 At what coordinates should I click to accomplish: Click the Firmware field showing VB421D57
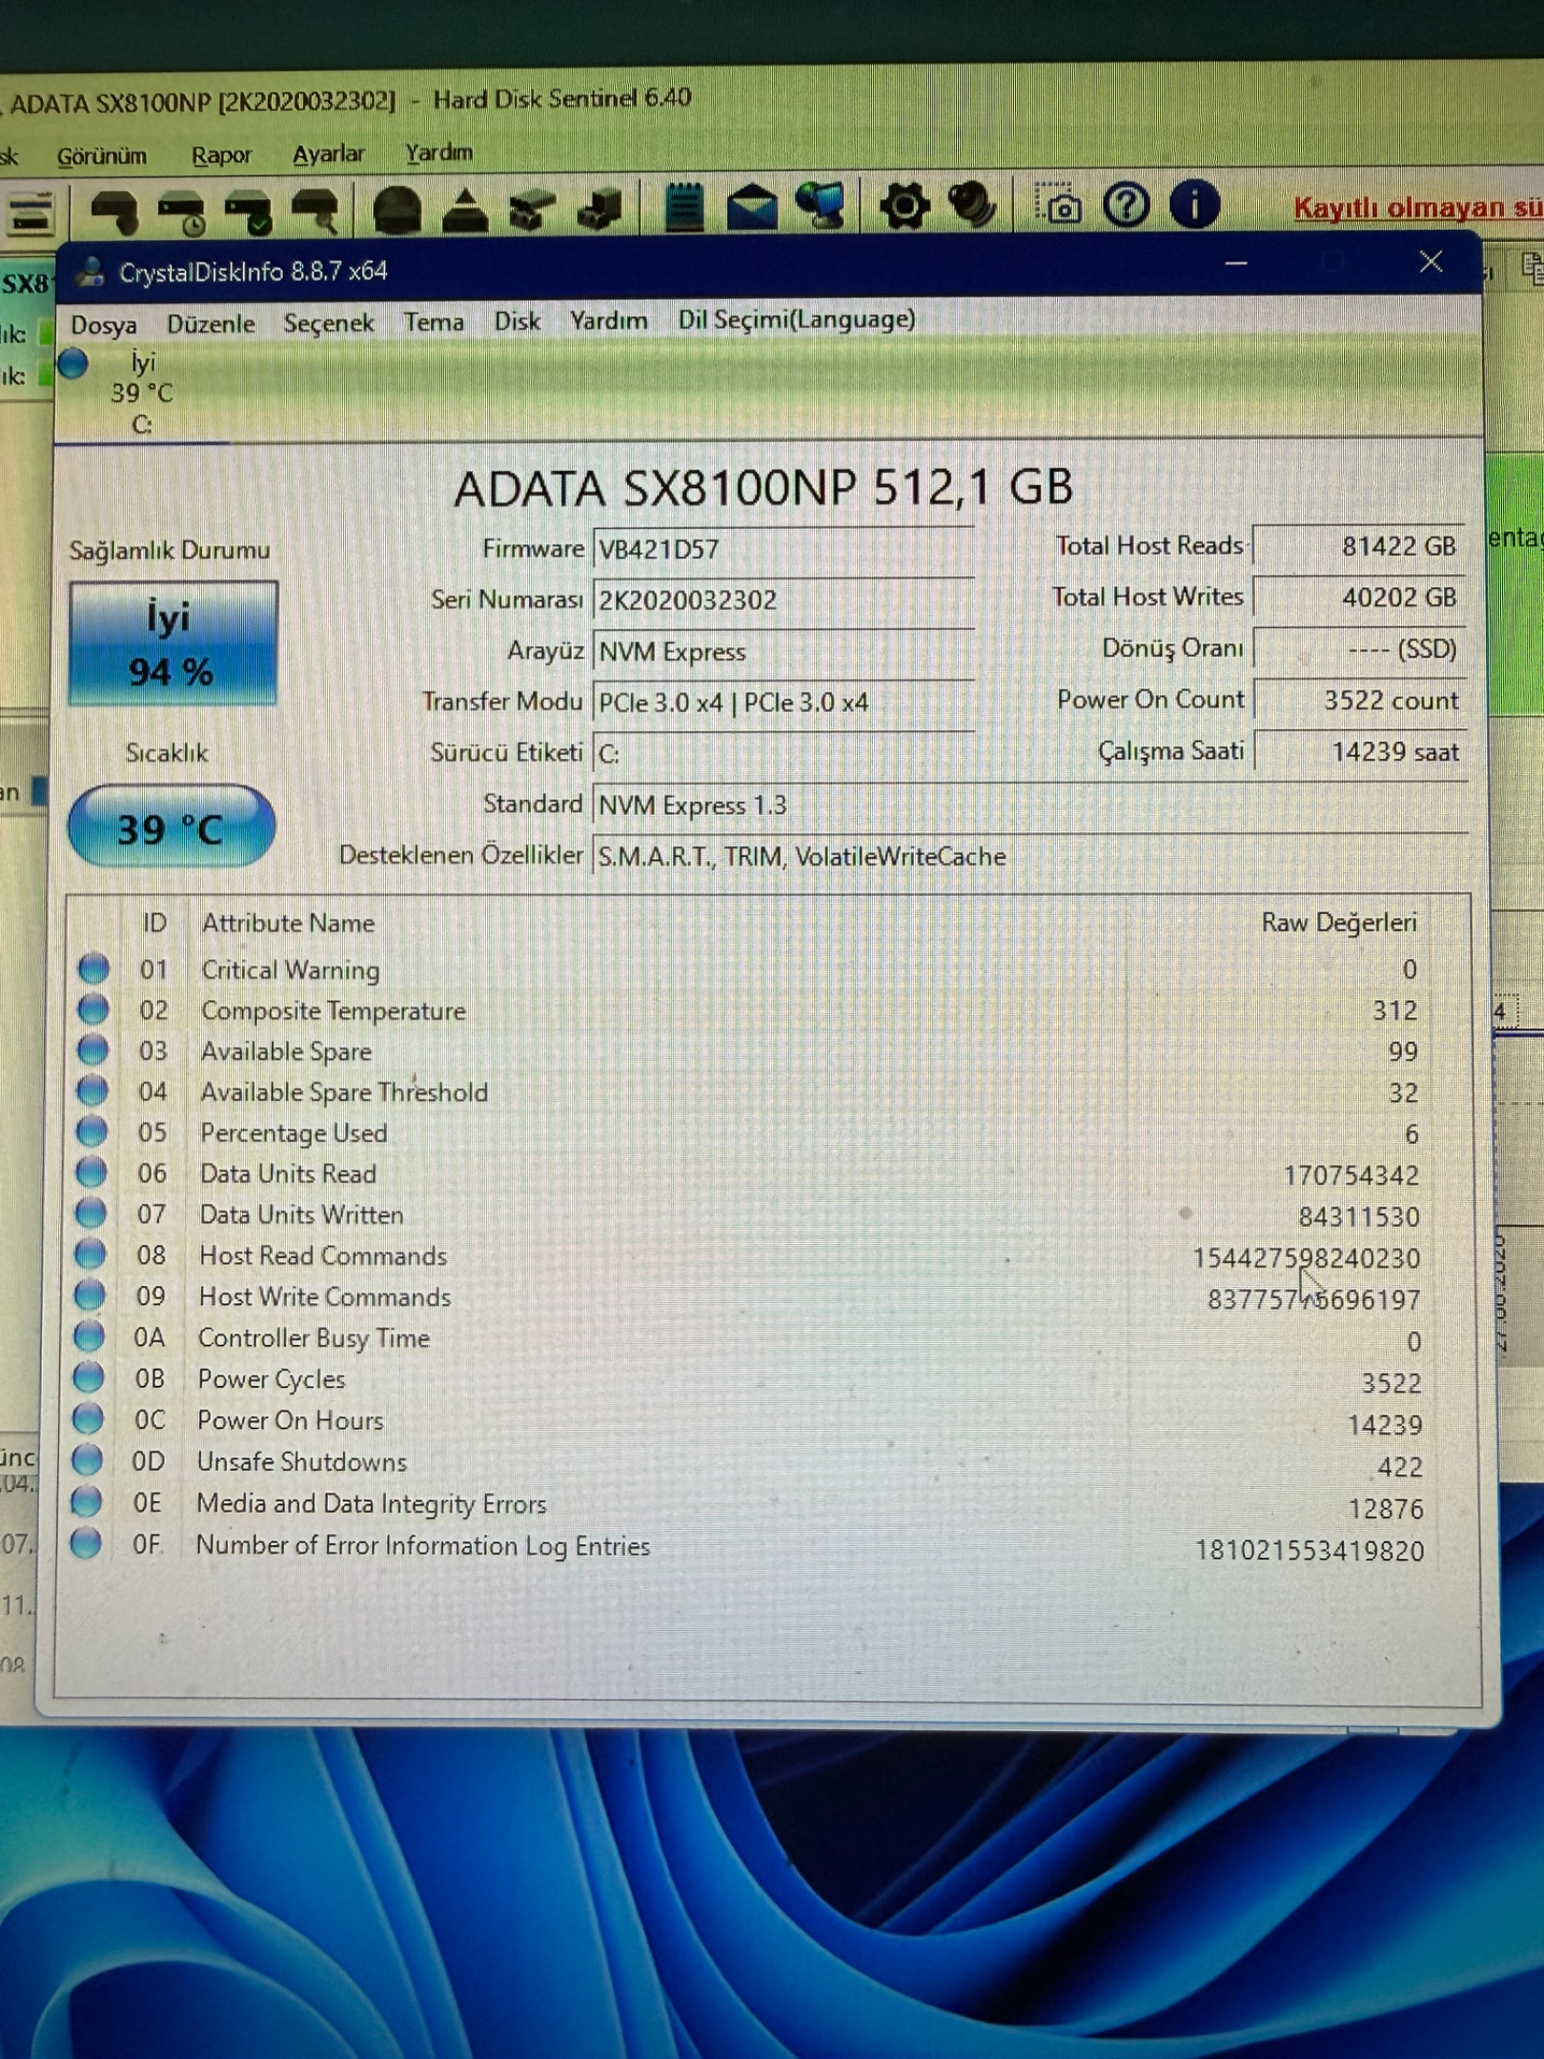tap(782, 550)
